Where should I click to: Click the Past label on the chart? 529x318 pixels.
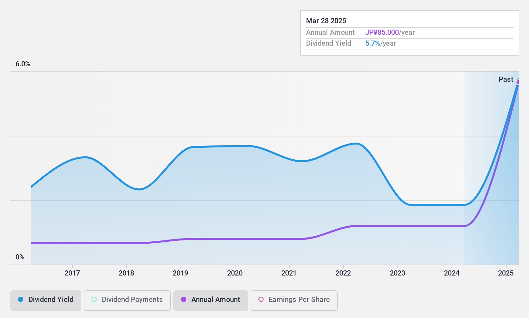pos(506,79)
